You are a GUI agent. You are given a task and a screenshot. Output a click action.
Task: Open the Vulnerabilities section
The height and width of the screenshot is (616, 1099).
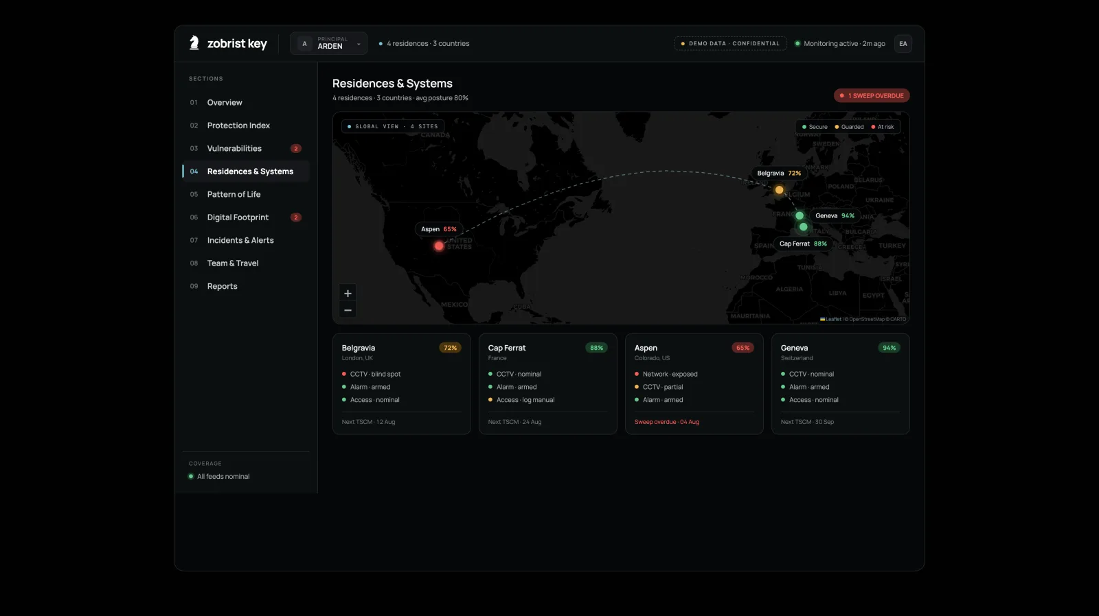coord(246,149)
